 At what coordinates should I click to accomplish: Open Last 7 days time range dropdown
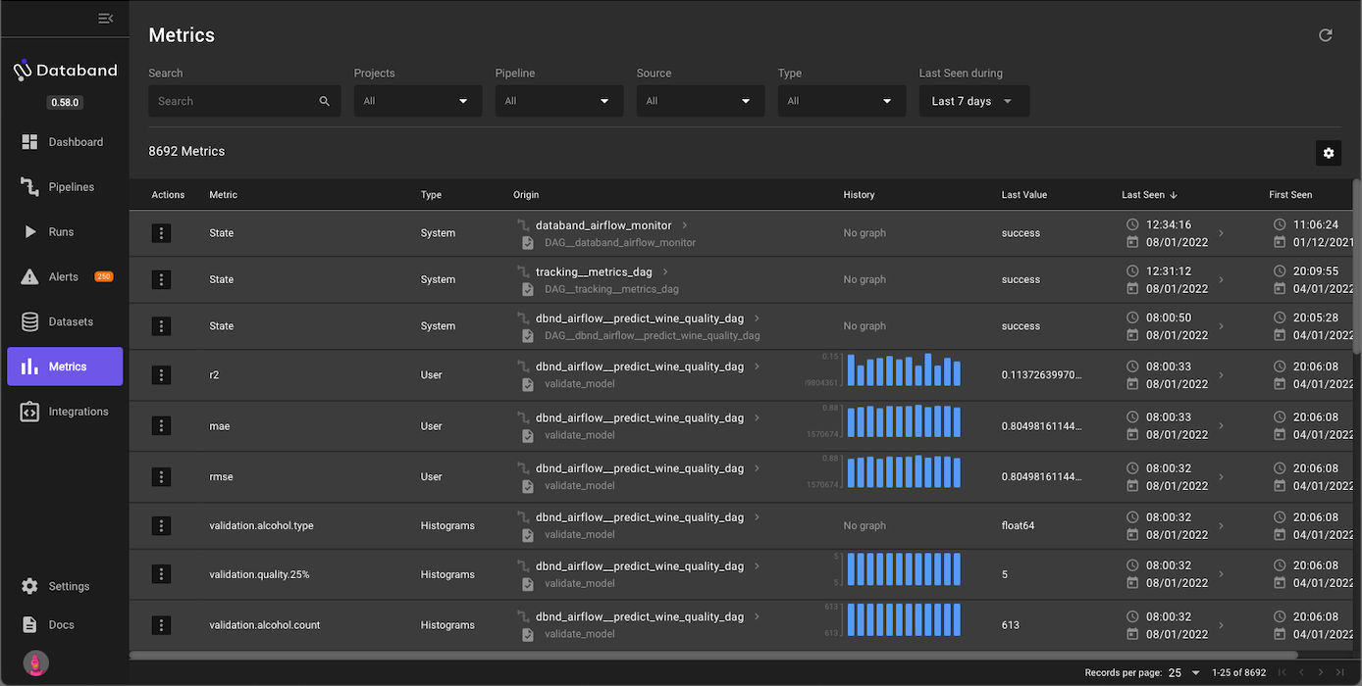pos(973,101)
